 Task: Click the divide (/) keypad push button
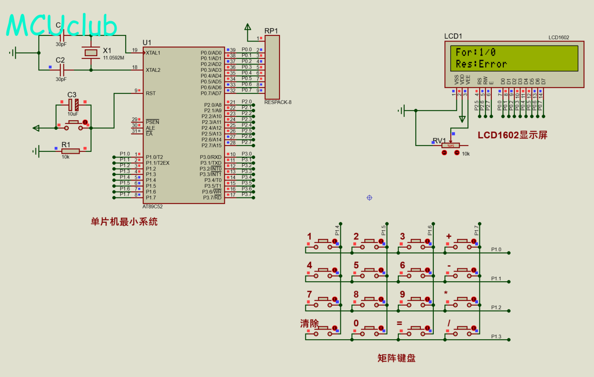[462, 331]
